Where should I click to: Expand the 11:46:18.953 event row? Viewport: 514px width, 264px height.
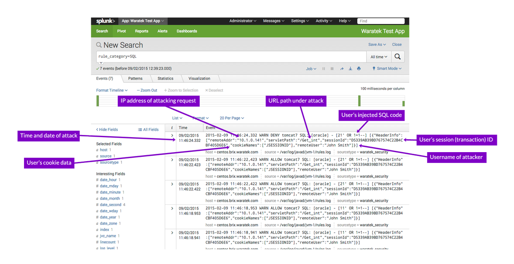click(172, 208)
